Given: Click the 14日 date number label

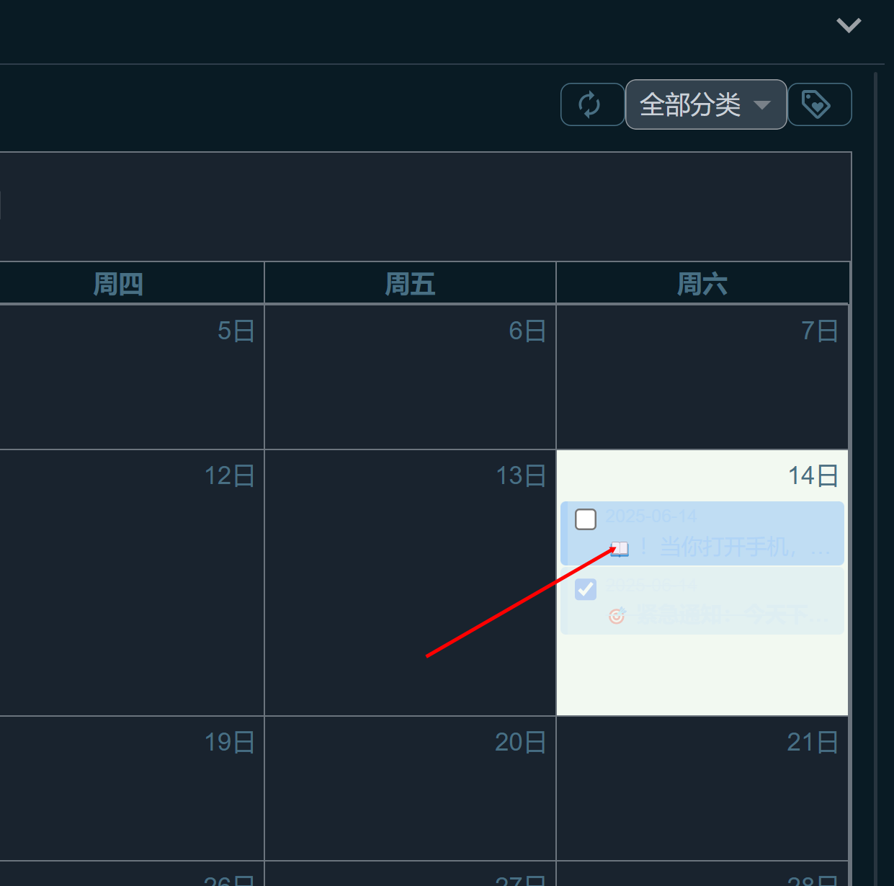Looking at the screenshot, I should pos(813,476).
